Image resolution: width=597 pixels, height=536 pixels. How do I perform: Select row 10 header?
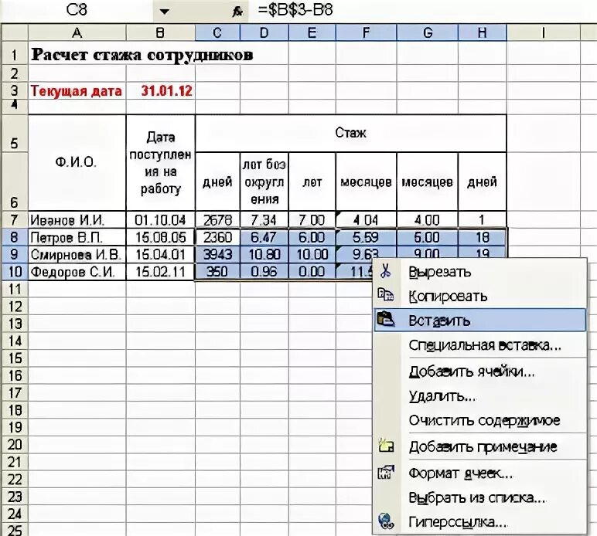[15, 272]
